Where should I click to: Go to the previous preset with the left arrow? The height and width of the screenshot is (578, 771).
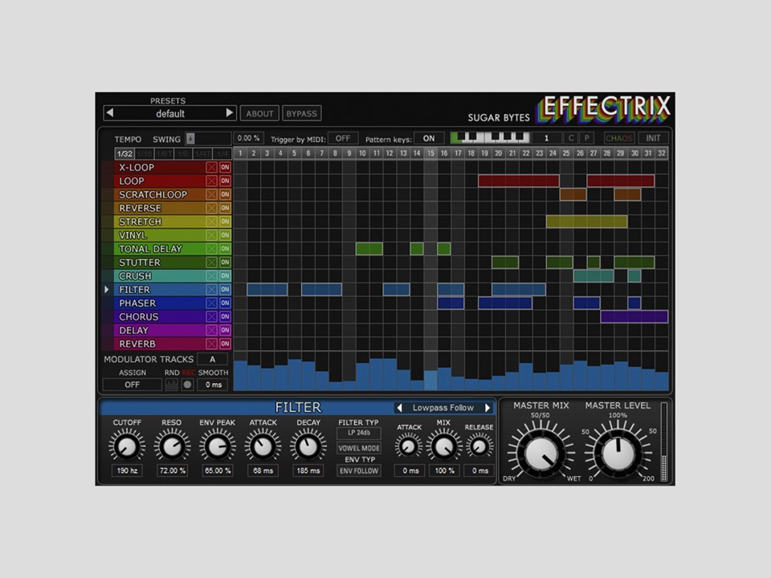pos(110,113)
